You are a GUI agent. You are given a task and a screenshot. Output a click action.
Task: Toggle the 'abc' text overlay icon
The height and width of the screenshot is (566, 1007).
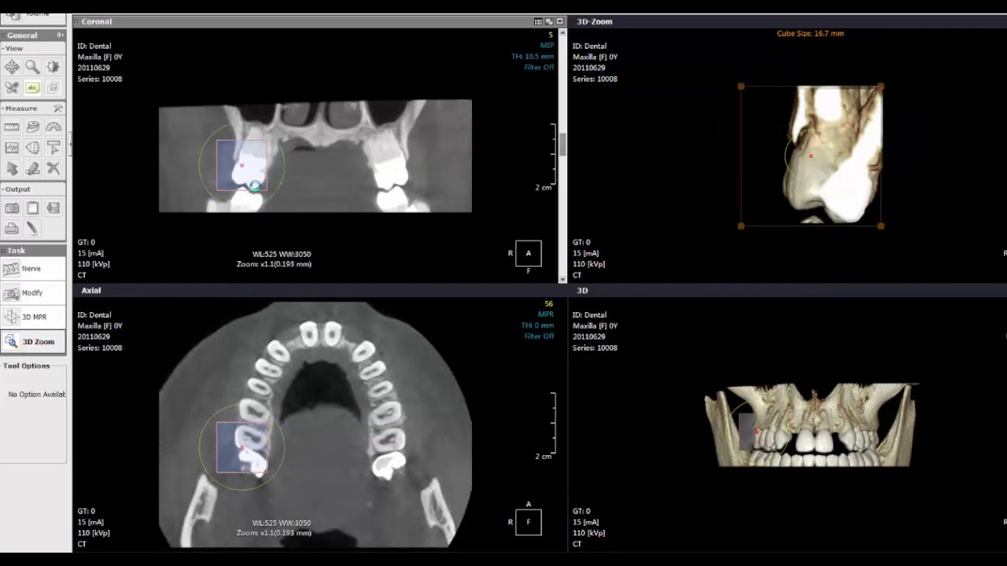tap(32, 88)
